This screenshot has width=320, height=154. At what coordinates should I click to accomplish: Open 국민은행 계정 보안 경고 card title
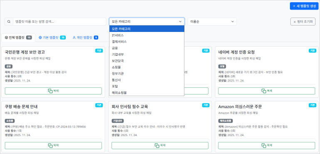pos(25,52)
